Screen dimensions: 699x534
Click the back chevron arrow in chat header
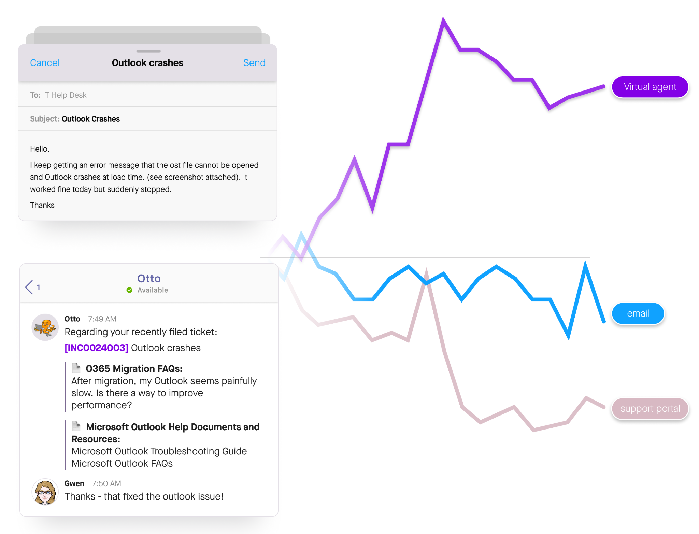point(29,287)
